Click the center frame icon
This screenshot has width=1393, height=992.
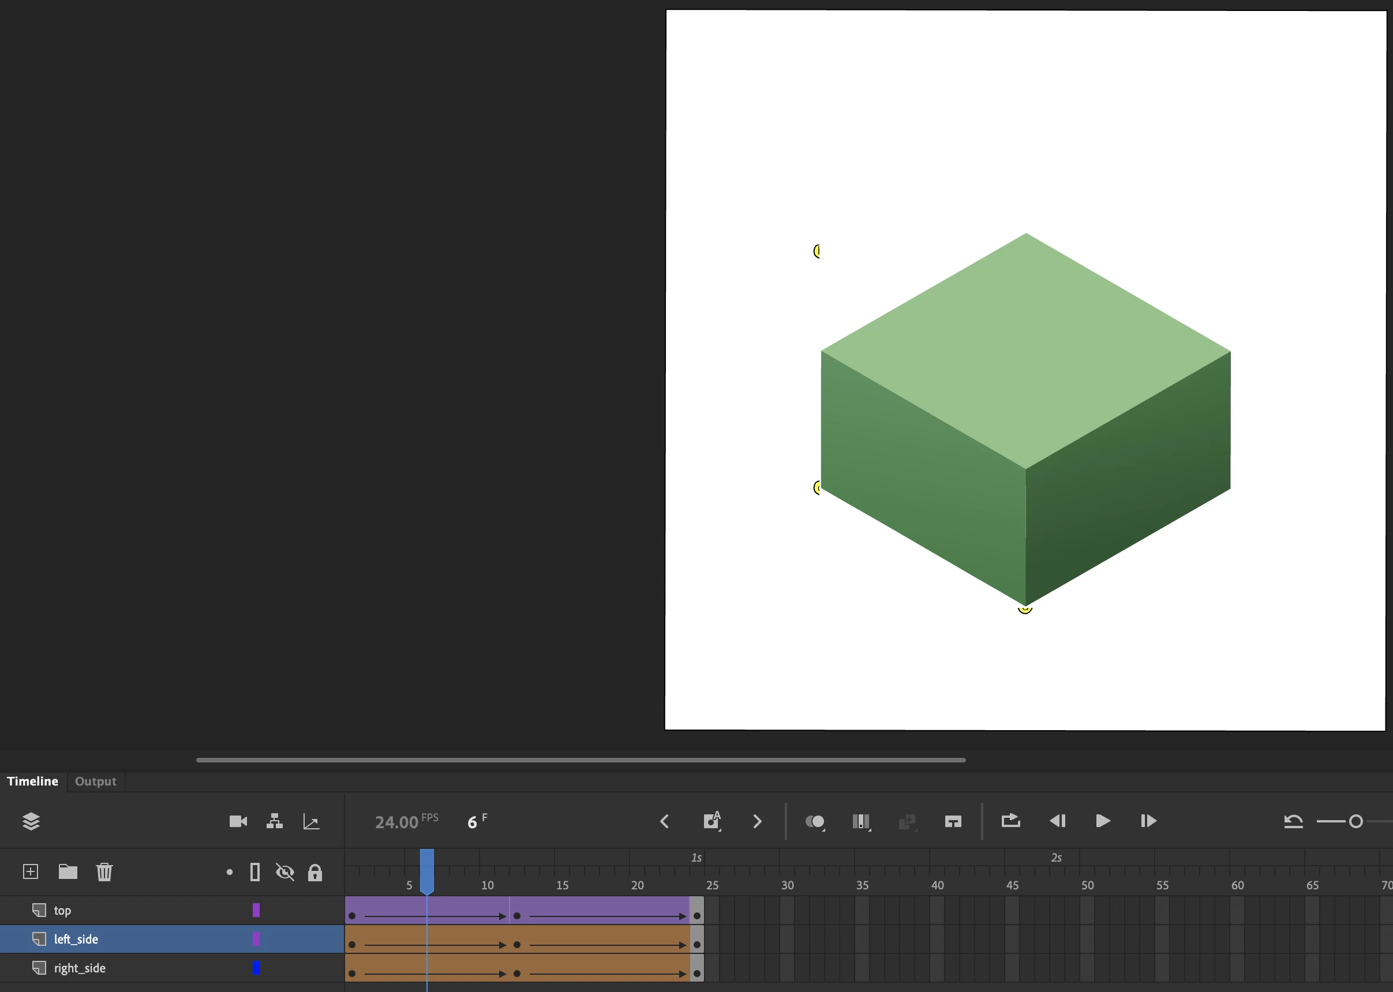click(x=953, y=822)
